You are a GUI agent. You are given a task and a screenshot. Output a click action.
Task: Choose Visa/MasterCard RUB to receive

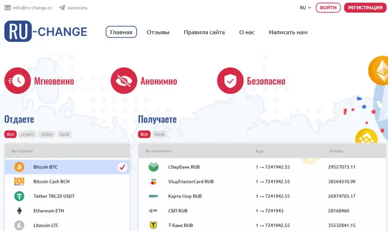pos(262,182)
